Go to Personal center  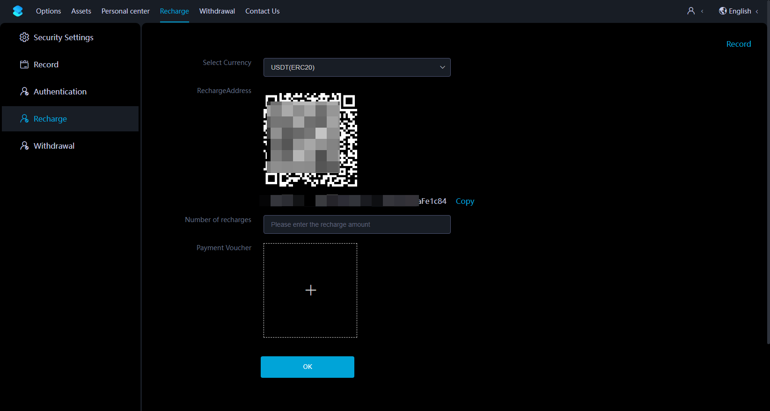[x=125, y=11]
